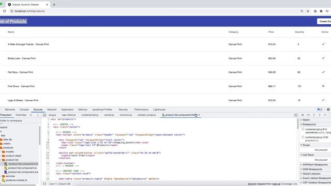Click the site info icon beside localhost URL
This screenshot has height=186, width=331.
(12, 11)
